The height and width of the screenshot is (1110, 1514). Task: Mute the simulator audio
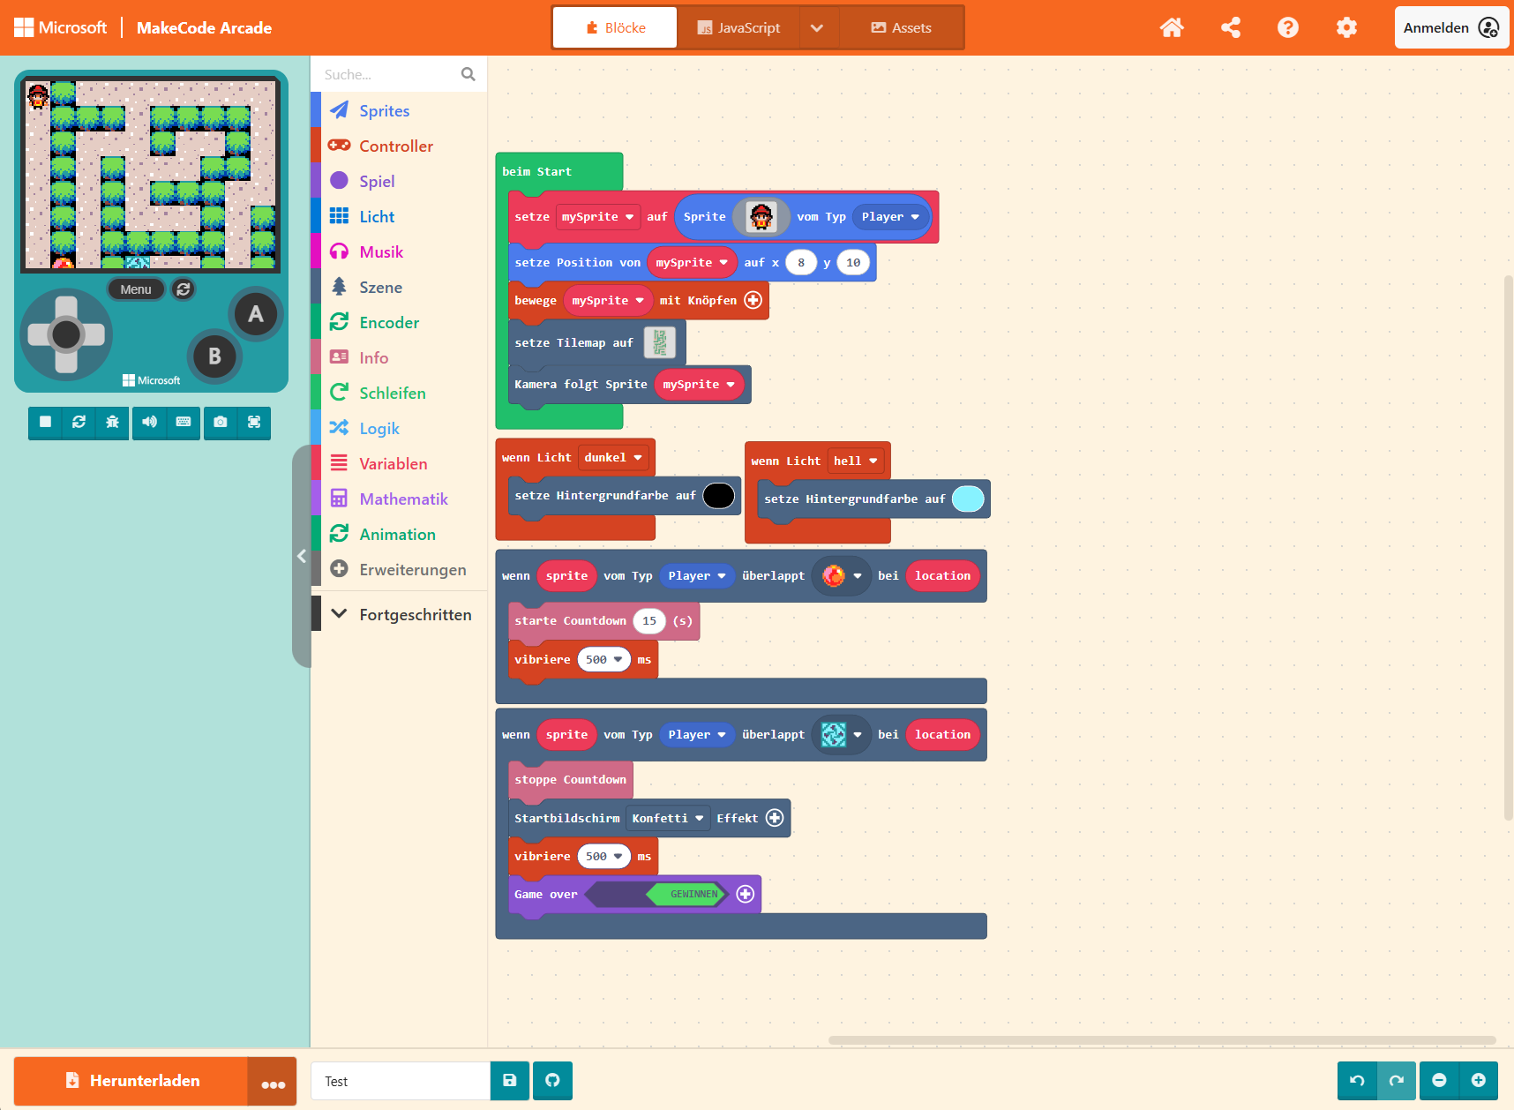click(149, 423)
